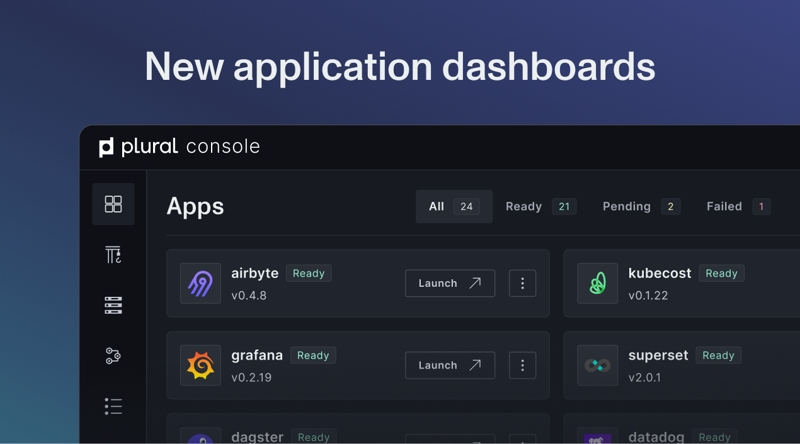Open the Apps grid sidebar icon

113,204
